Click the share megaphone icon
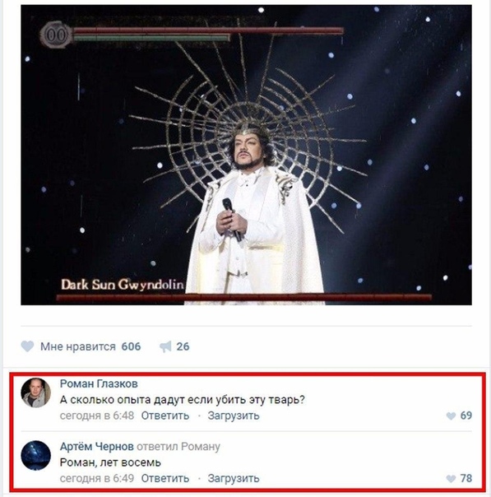Screen dimensions: 491x497 tap(165, 346)
